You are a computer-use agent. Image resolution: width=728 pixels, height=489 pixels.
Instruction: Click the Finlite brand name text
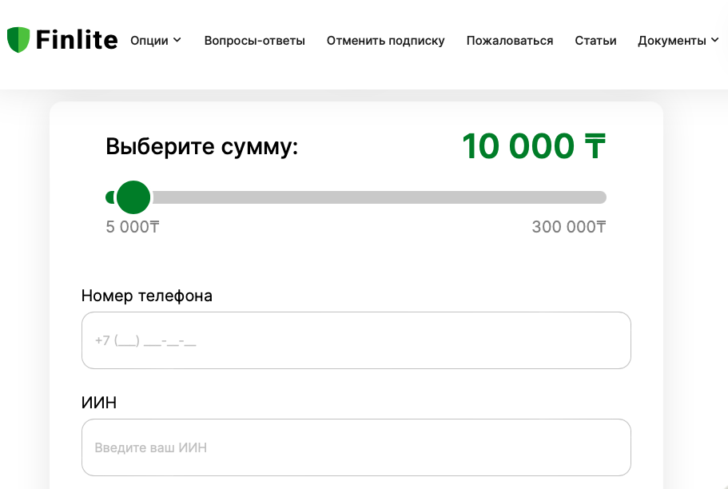[x=77, y=40]
